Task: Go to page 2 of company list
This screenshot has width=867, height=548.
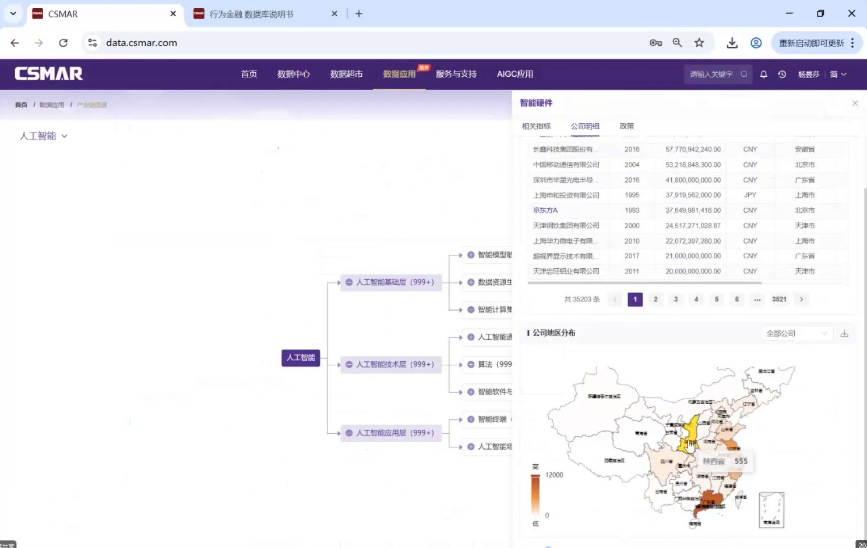Action: click(655, 300)
